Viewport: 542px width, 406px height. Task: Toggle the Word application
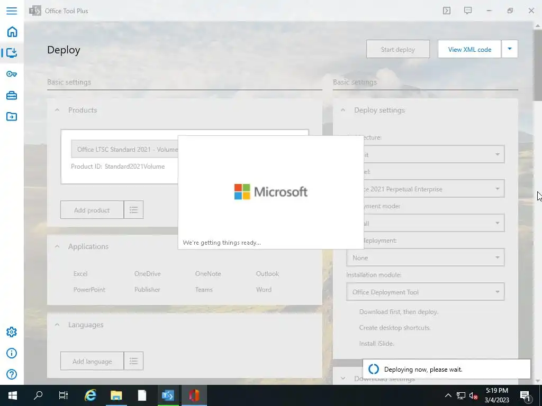[264, 290]
